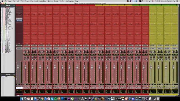Screen dimensions: 180x101
Task: Solo the Kick Top track
Action: [x=25, y=59]
